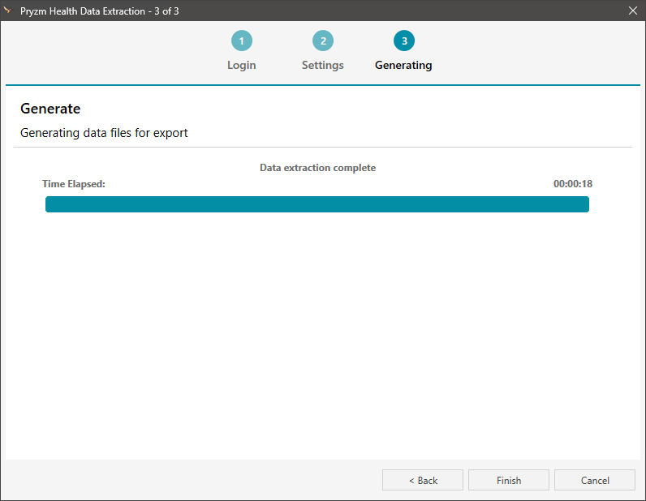The height and width of the screenshot is (501, 646).
Task: Select the Login step label
Action: point(241,65)
